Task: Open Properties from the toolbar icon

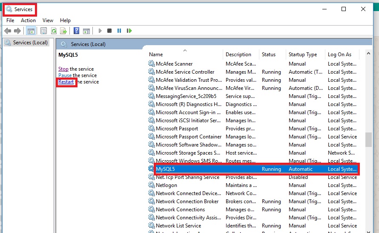Action: click(43, 31)
